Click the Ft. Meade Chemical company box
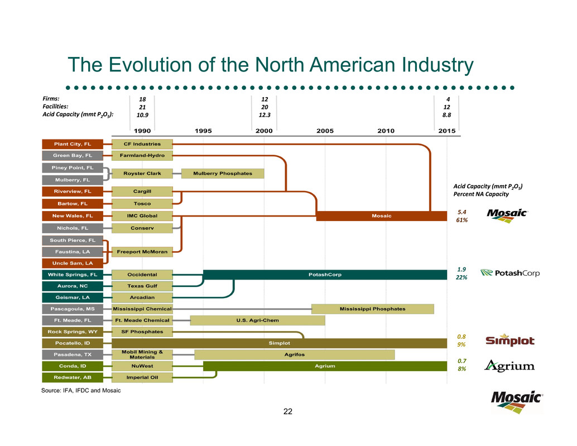The height and width of the screenshot is (446, 577). pyautogui.click(x=142, y=320)
